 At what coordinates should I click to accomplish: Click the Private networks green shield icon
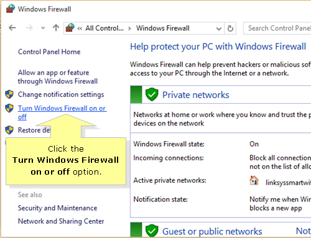[x=152, y=94]
